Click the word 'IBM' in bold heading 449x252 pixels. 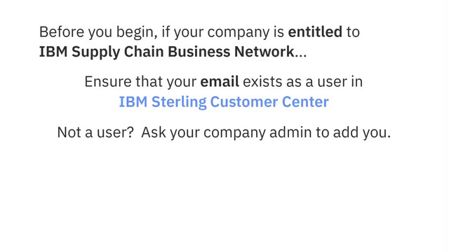click(53, 52)
